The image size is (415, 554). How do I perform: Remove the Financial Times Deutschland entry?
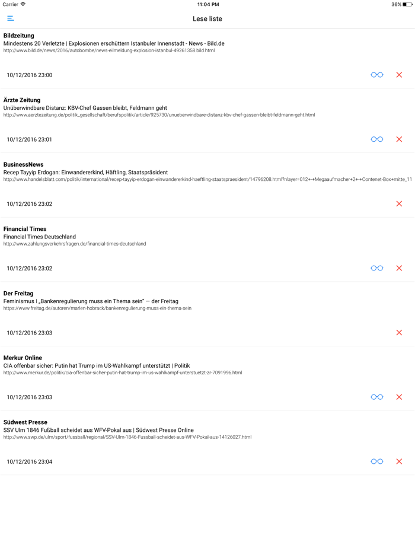tap(399, 268)
